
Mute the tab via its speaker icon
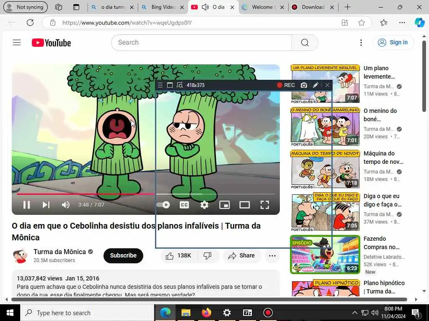click(x=205, y=7)
